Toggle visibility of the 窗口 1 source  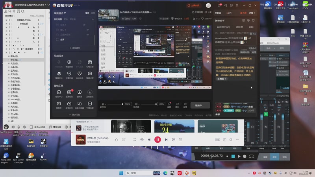[x=88, y=30]
